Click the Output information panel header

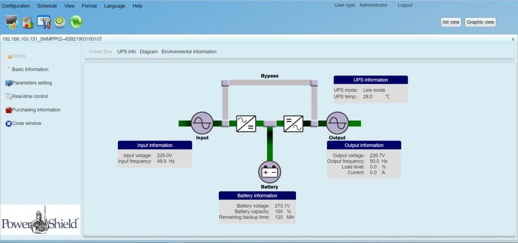(x=364, y=145)
